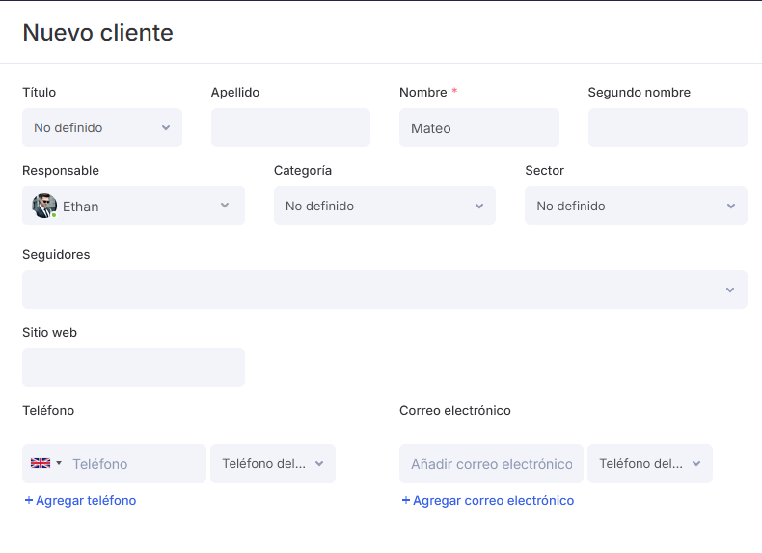Click the Correo electrónico label
762x553 pixels.
[455, 410]
